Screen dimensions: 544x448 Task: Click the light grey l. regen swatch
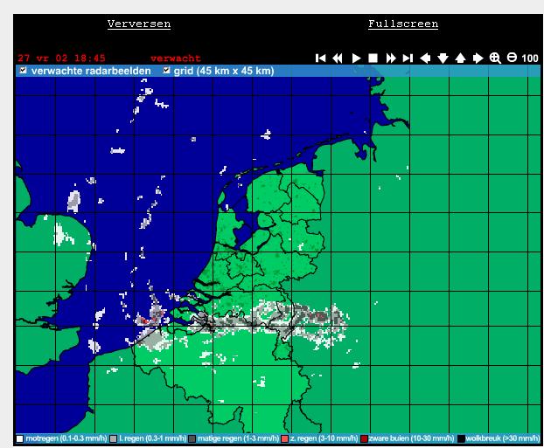point(113,438)
